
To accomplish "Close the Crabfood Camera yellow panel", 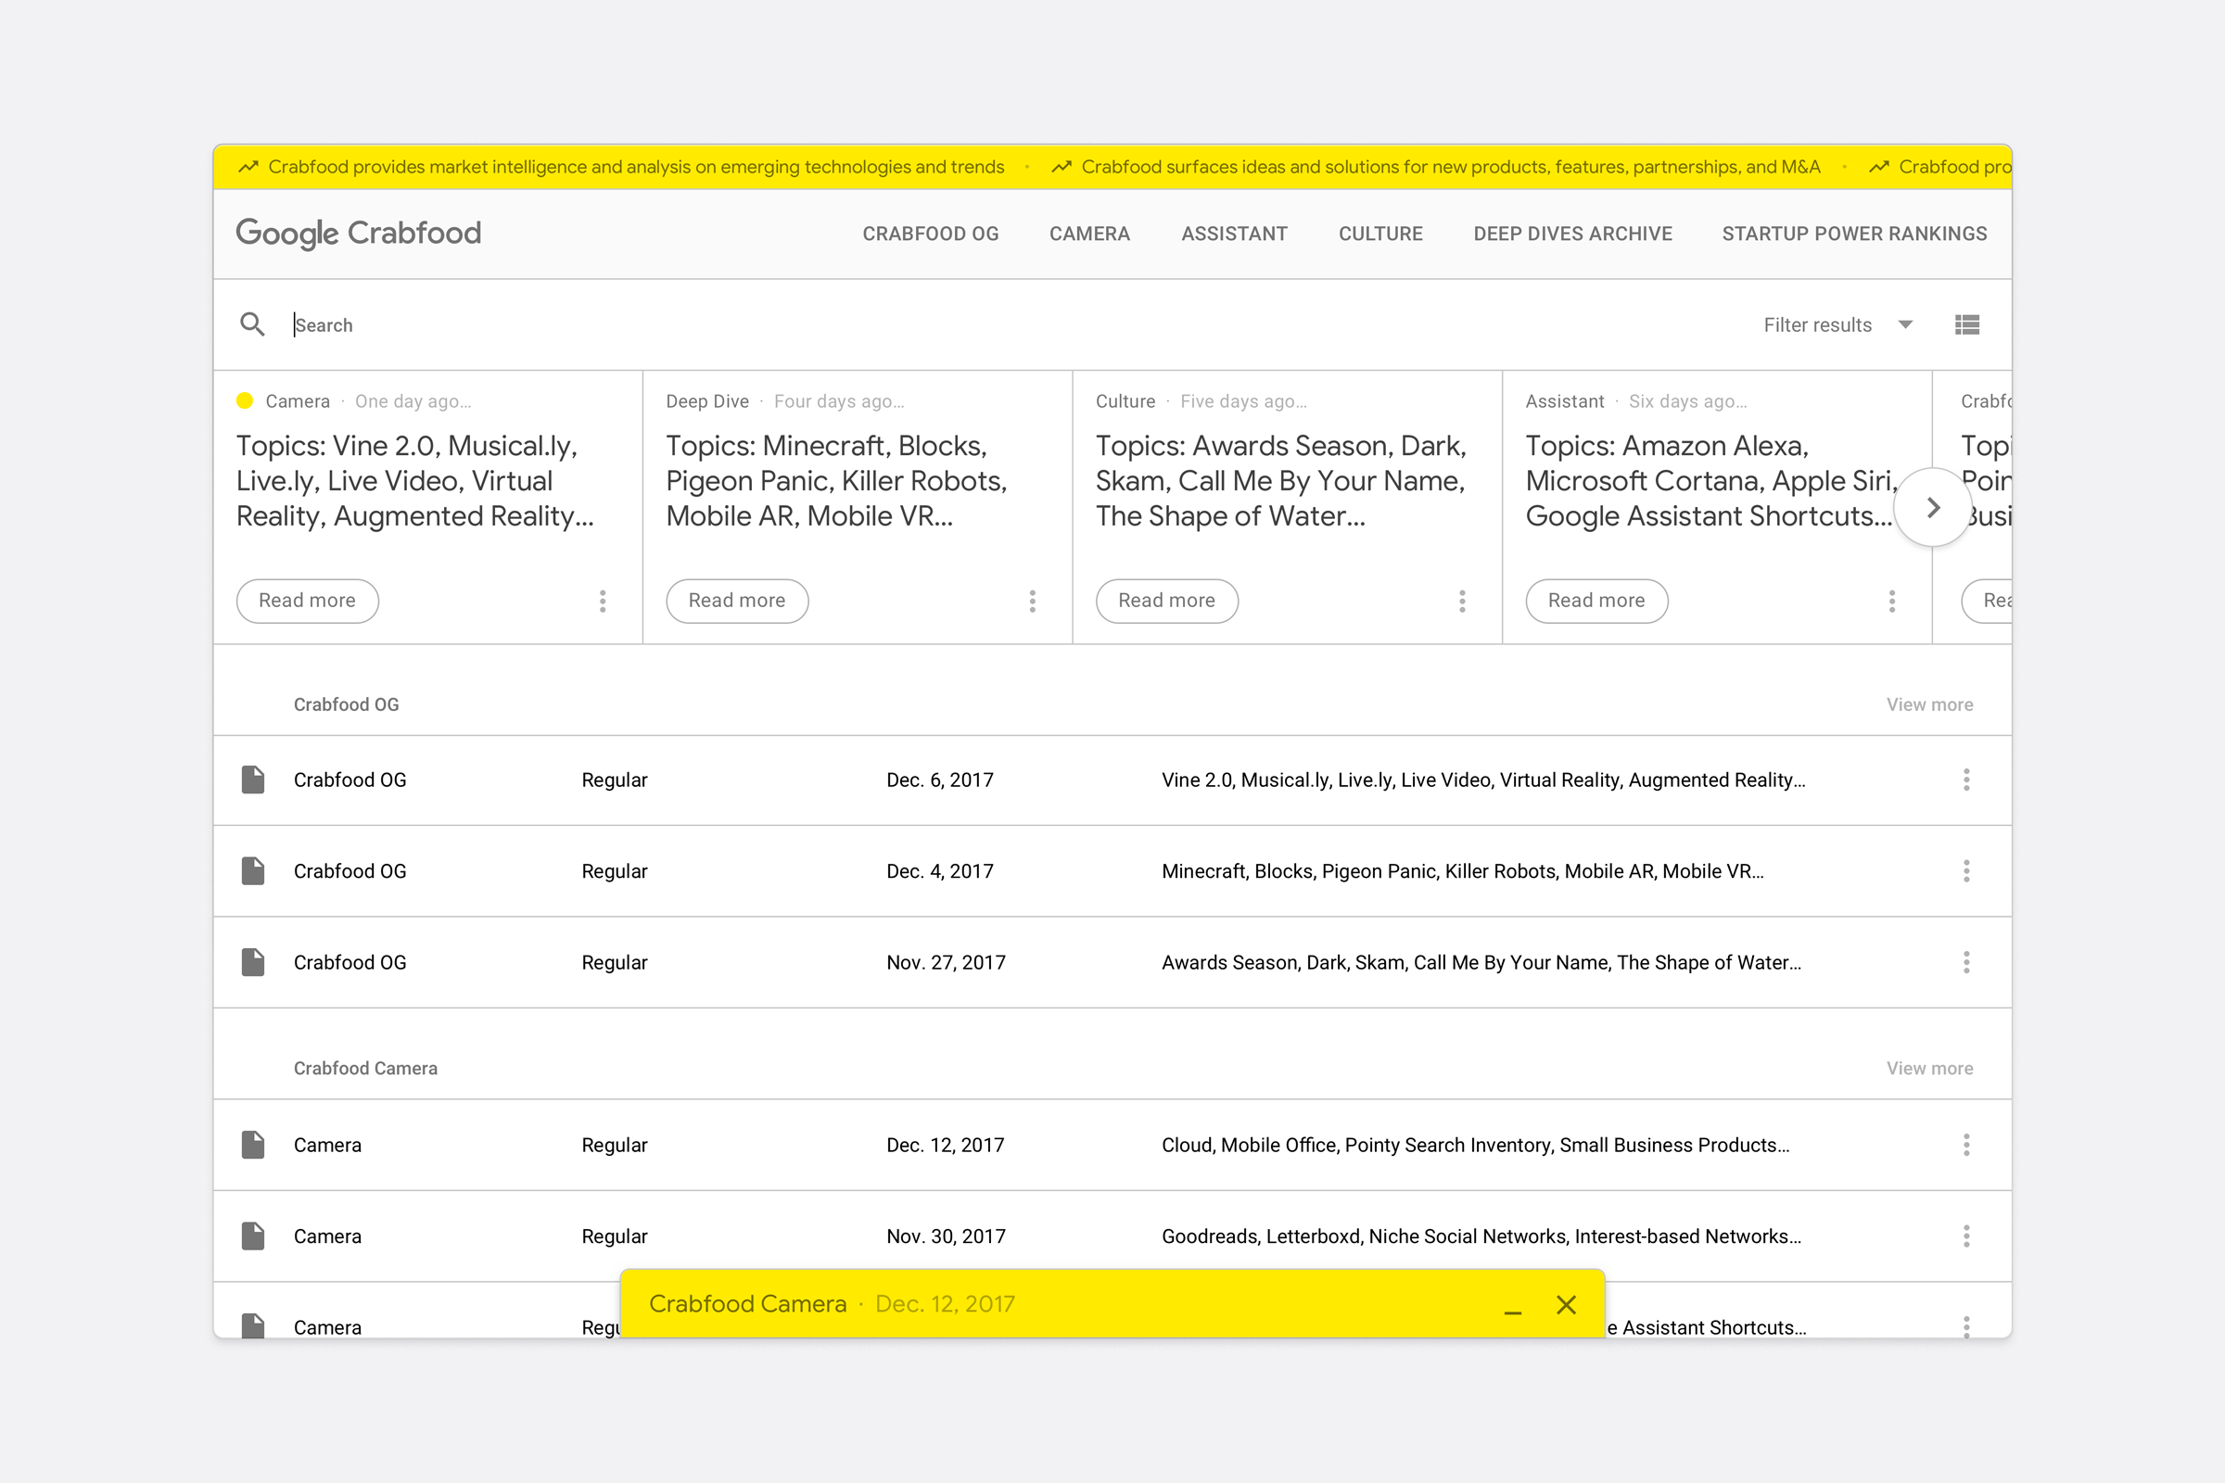I will pyautogui.click(x=1567, y=1305).
